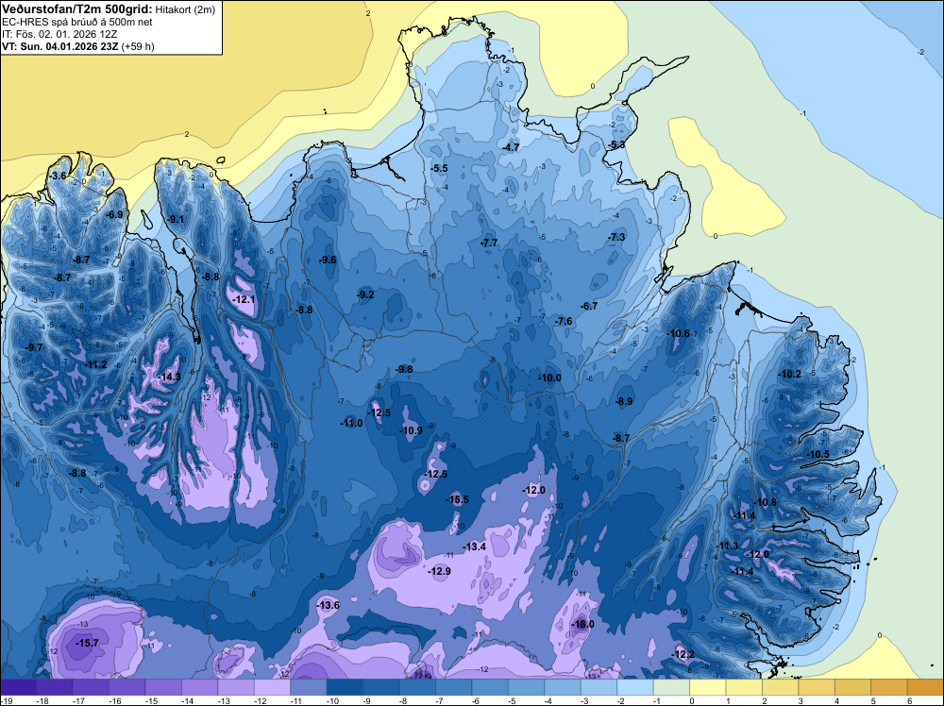The height and width of the screenshot is (706, 944).
Task: Click the -10.6 temperature label
Action: [677, 333]
